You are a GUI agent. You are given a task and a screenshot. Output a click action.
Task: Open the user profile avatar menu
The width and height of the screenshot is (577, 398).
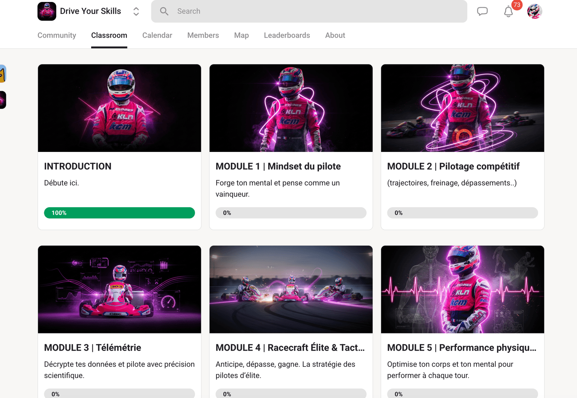click(x=534, y=12)
